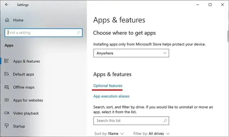
Task: Click the Default apps sidebar icon
Action: [x=7, y=74]
